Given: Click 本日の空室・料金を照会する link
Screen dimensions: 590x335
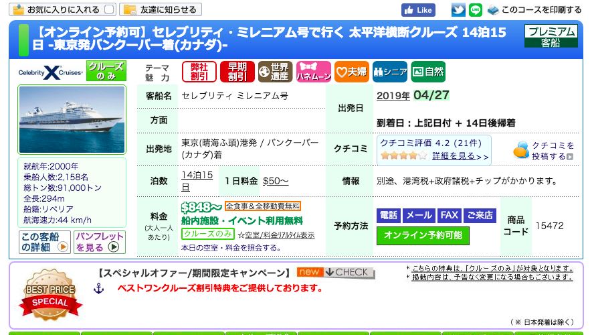Looking at the screenshot, I should (x=231, y=248).
